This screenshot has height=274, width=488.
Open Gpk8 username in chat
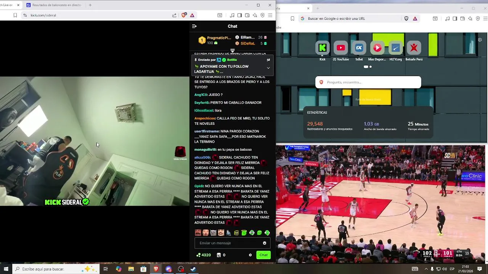coord(199,186)
